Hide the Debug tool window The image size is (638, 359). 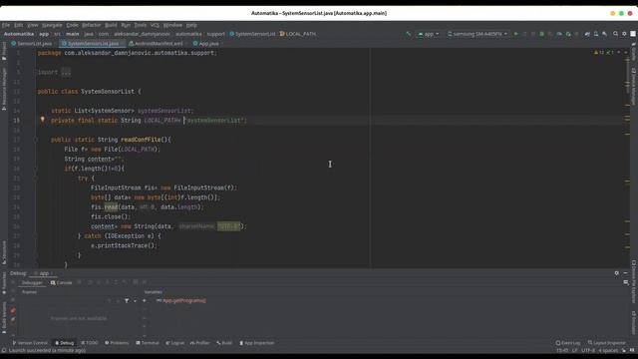(x=625, y=273)
